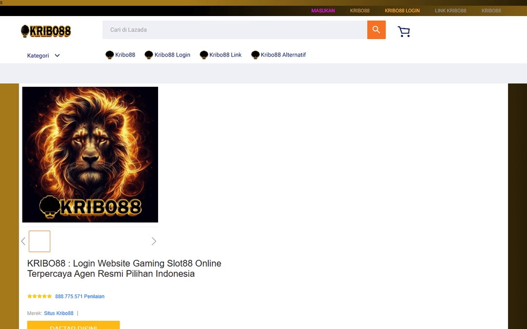This screenshot has height=329, width=527.
Task: Select the highlighted product thumbnail
Action: 40,241
